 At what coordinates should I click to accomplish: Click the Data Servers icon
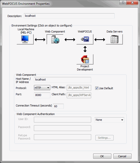click(114, 39)
